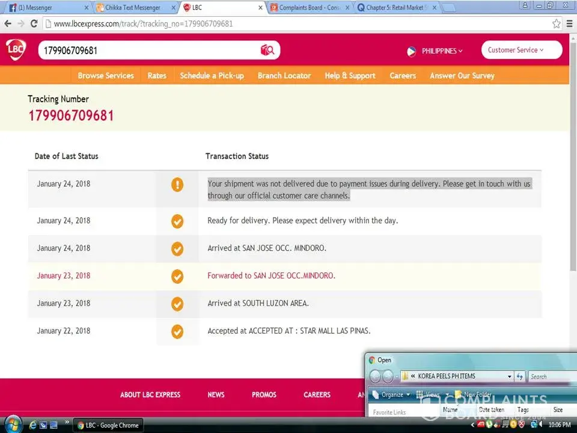Click the package search icon in tracking box
Viewport: 577px width, 433px height.
click(267, 51)
